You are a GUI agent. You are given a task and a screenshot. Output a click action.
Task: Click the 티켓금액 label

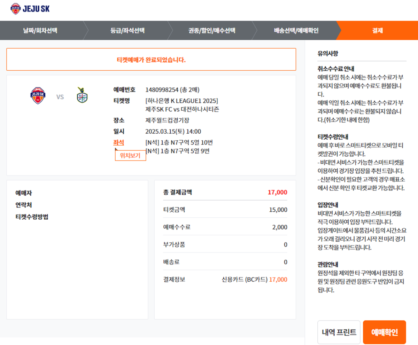click(174, 210)
